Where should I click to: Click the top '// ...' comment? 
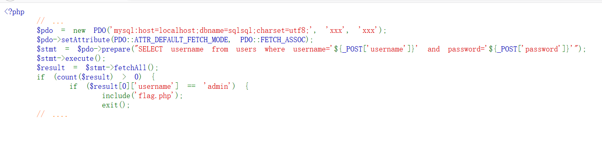50,21
